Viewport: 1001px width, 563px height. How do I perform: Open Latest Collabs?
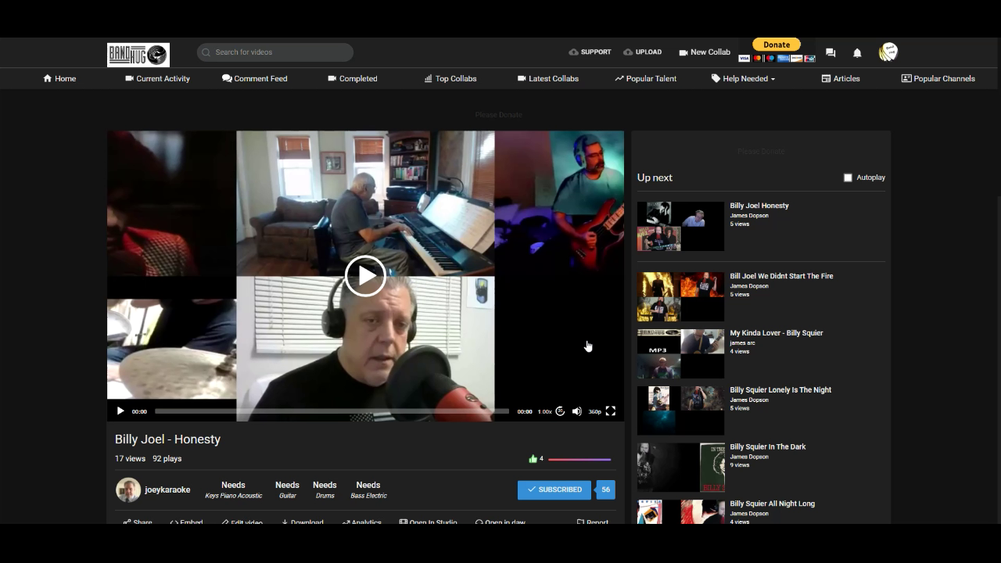(548, 78)
